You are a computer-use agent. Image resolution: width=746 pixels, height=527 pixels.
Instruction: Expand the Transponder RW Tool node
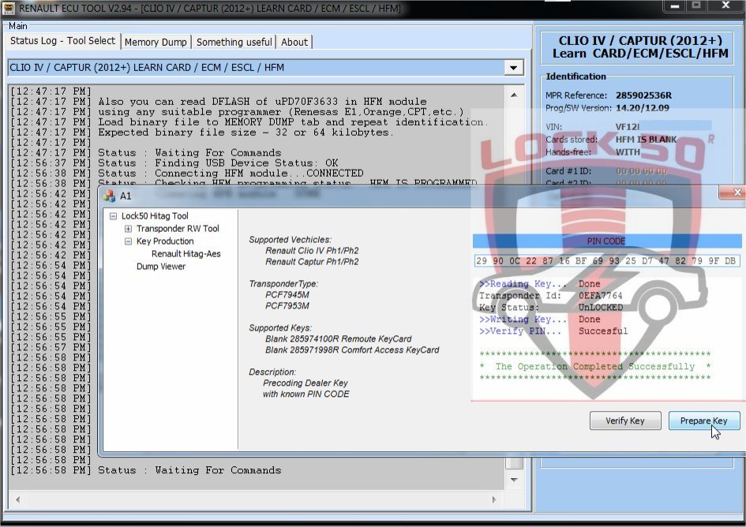[128, 229]
